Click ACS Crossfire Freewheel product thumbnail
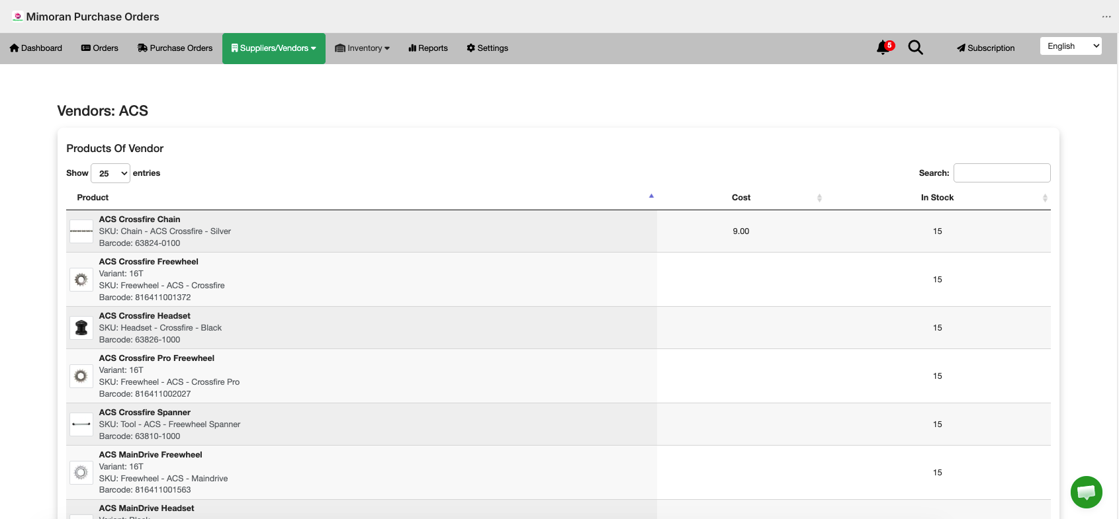The height and width of the screenshot is (519, 1119). [x=81, y=280]
